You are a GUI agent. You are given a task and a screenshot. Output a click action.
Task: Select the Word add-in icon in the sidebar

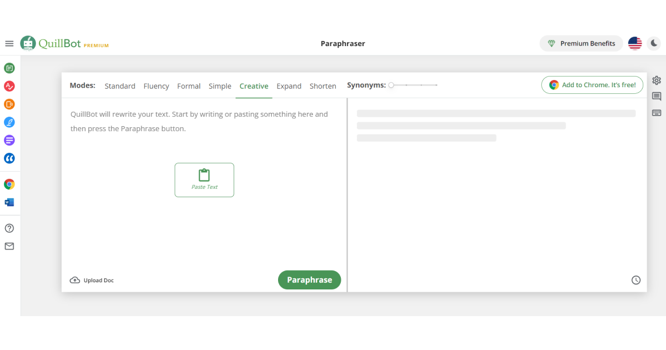[x=9, y=202]
